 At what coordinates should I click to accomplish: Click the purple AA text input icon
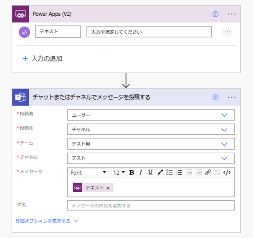click(x=24, y=32)
